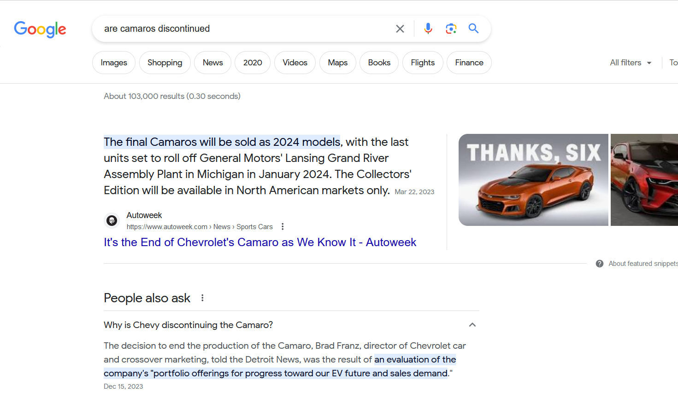The image size is (678, 403).
Task: Open the red Camaro image thumbnail
Action: 644,180
